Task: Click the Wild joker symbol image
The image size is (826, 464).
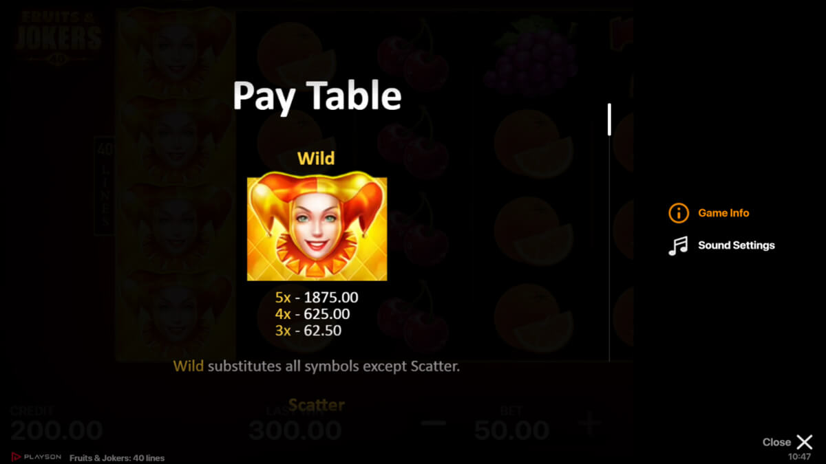Action: pos(317,229)
